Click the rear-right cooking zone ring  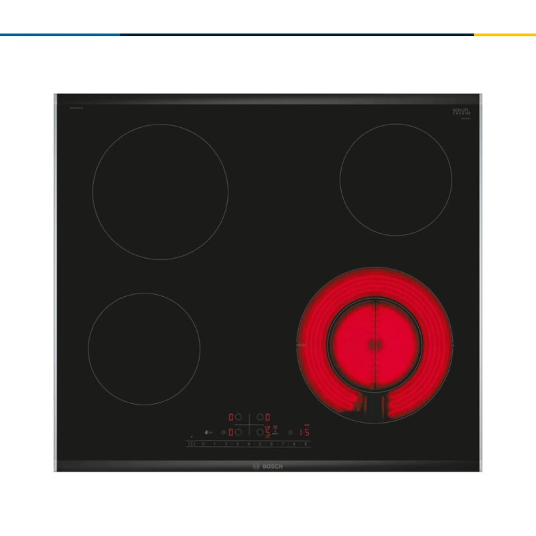[396, 180]
